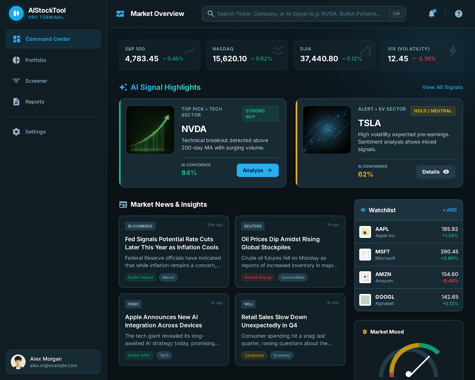Click the Market Overview chart icon
Viewport: 475px width, 380px height.
(120, 13)
